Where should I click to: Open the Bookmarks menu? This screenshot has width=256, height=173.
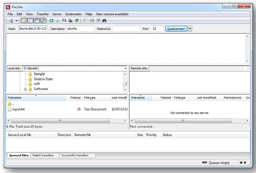(x=73, y=14)
